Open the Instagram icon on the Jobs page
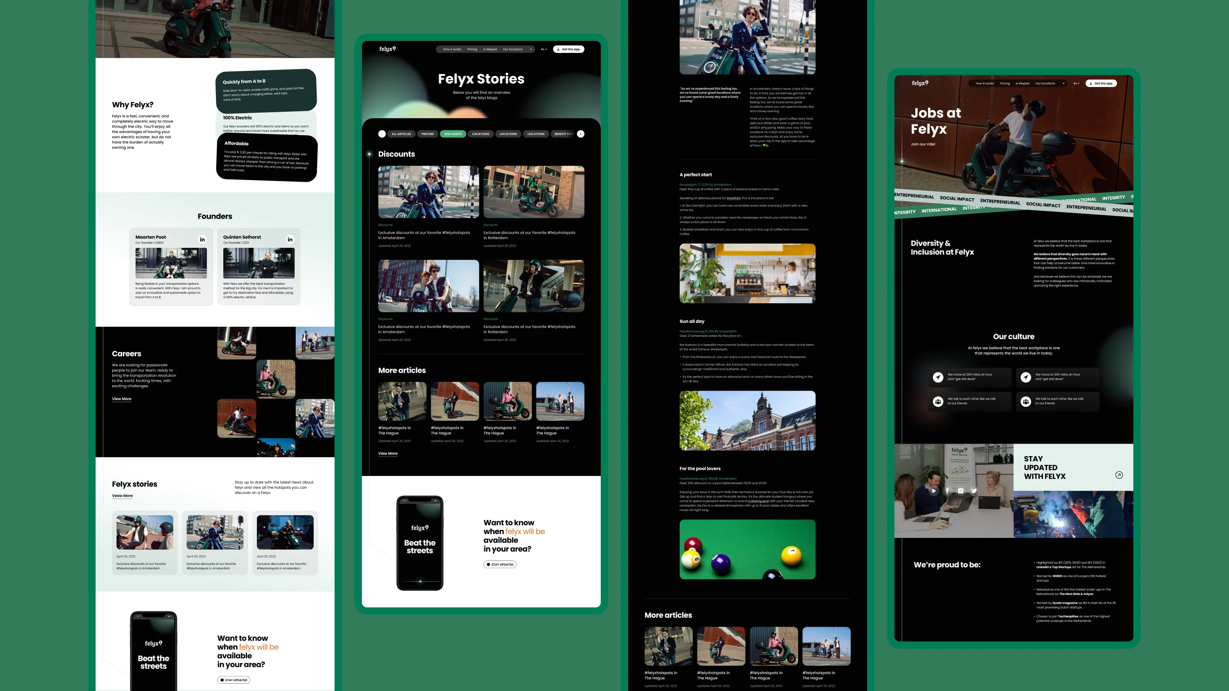The height and width of the screenshot is (691, 1229). click(961, 491)
